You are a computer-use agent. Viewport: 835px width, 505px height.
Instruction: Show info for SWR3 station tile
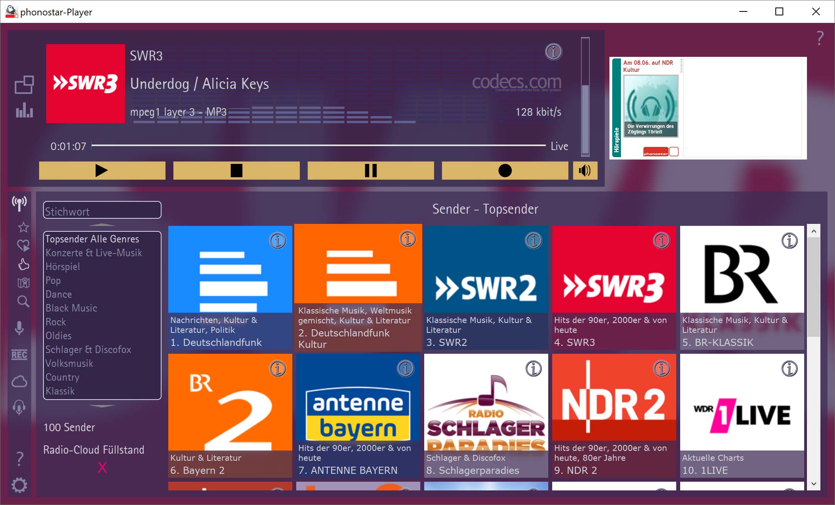662,240
